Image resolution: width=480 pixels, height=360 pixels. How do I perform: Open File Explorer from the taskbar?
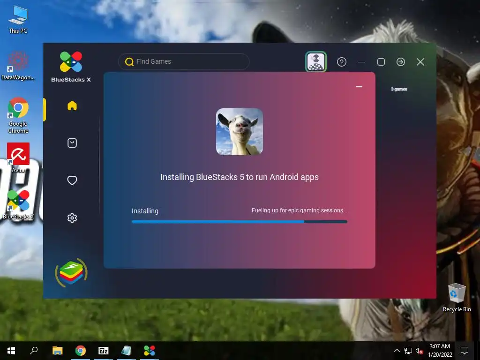57,351
